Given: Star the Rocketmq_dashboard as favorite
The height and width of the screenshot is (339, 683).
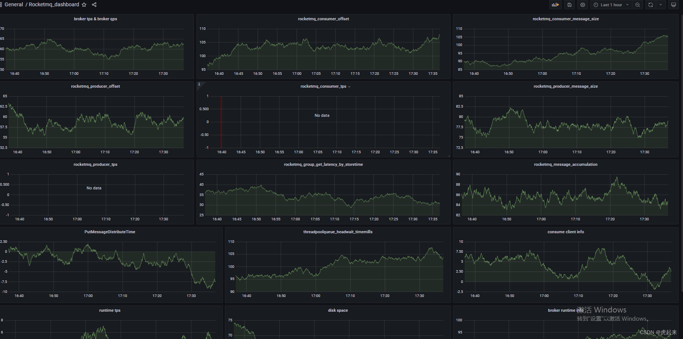Looking at the screenshot, I should [x=84, y=5].
